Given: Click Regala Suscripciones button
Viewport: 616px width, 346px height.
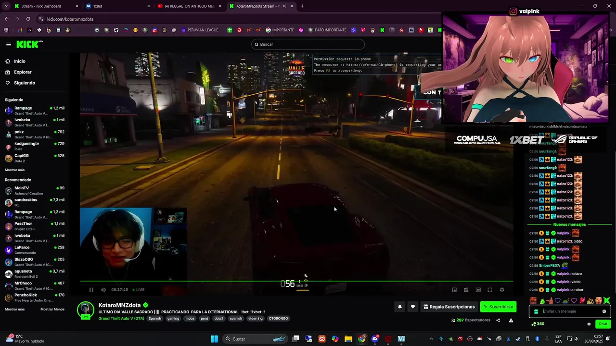Looking at the screenshot, I should 449,307.
